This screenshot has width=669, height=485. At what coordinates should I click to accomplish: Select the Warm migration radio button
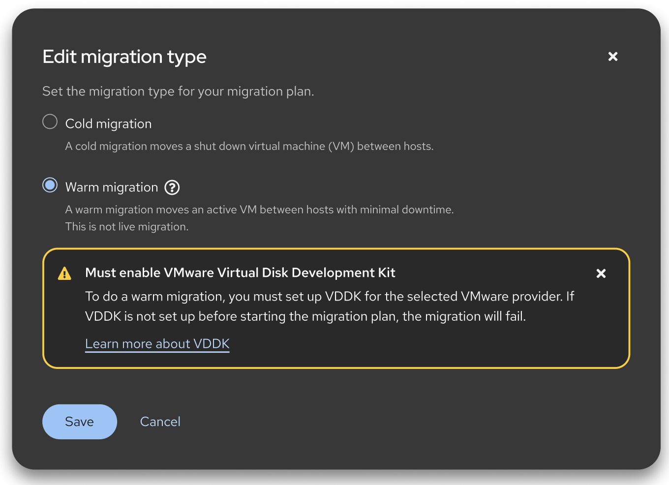(x=50, y=185)
